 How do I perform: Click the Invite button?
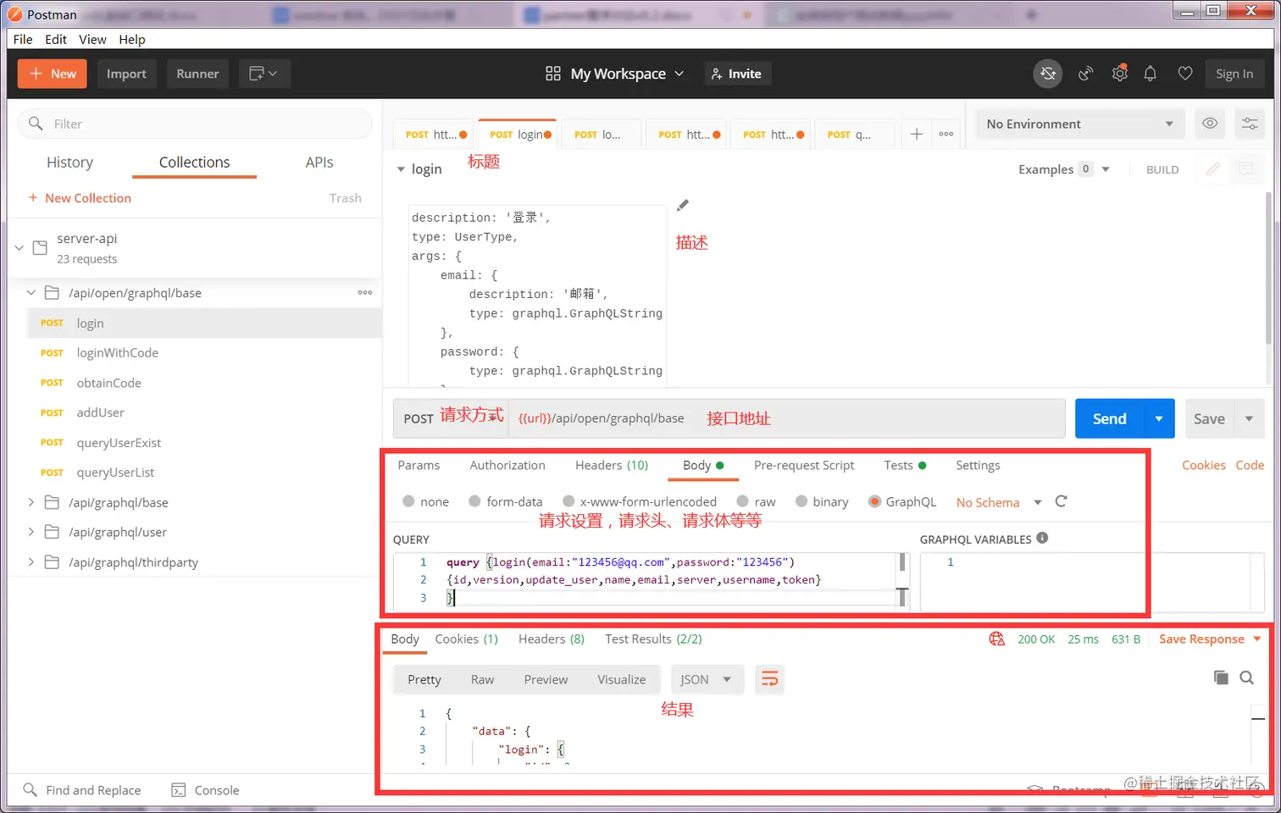click(736, 74)
